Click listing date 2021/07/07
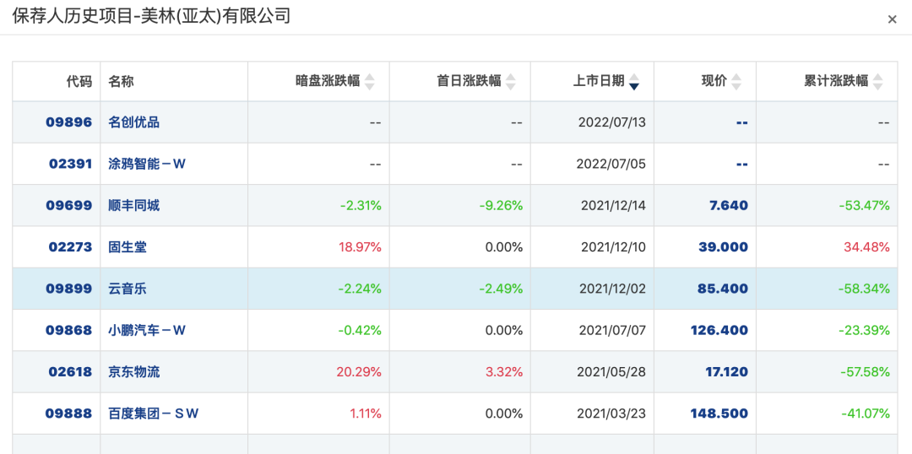 [612, 330]
